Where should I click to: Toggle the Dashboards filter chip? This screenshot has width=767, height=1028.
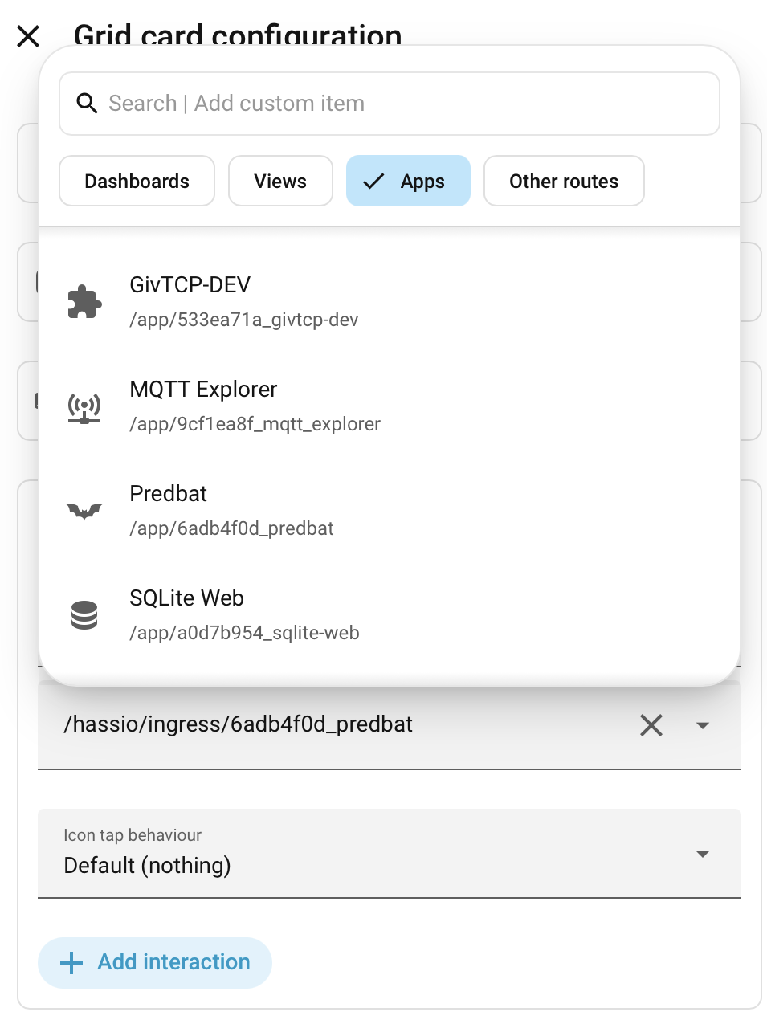click(x=137, y=181)
